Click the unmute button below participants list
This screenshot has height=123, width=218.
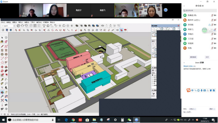193,57
